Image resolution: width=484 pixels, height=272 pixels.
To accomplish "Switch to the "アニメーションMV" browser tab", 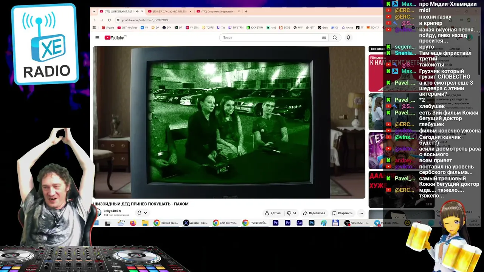I will 170,11.
